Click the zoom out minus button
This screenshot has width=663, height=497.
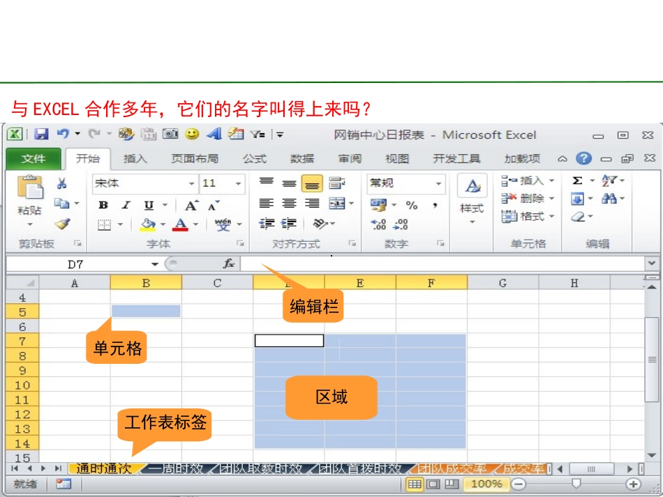click(518, 484)
